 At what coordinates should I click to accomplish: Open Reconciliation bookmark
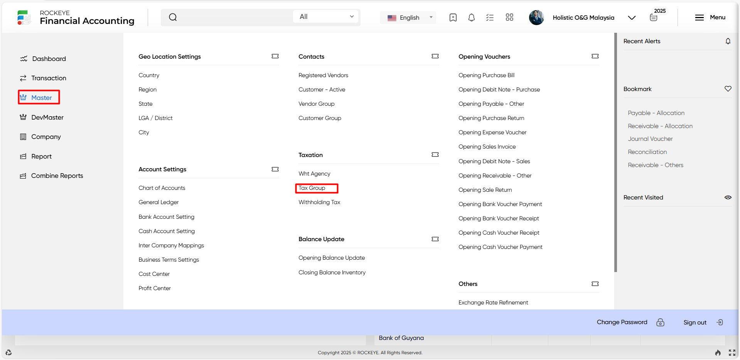[x=647, y=152]
